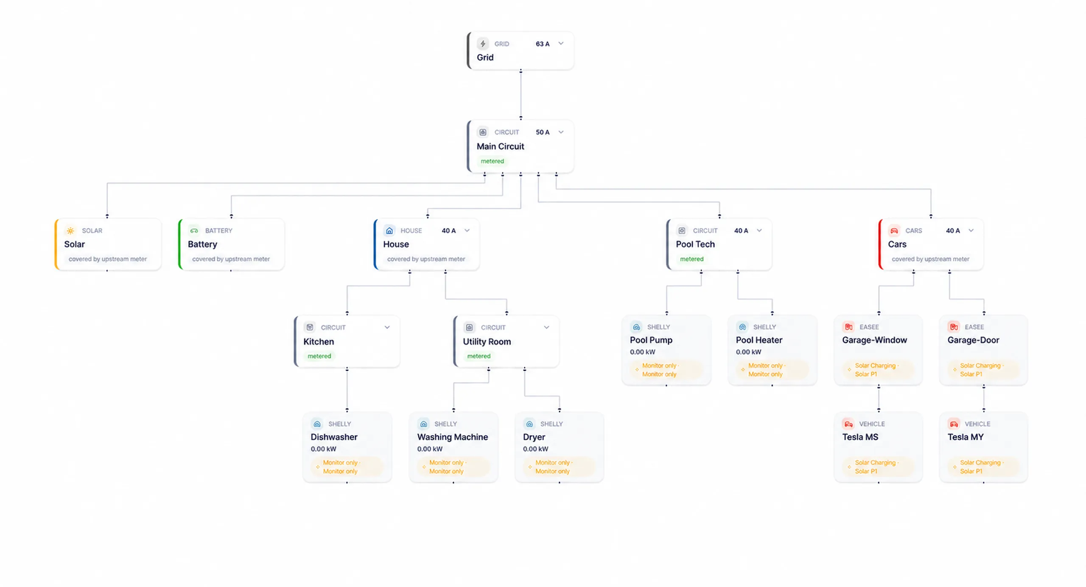Click the Grid lightning bolt icon
Viewport: 1086px width, 587px height.
click(483, 44)
